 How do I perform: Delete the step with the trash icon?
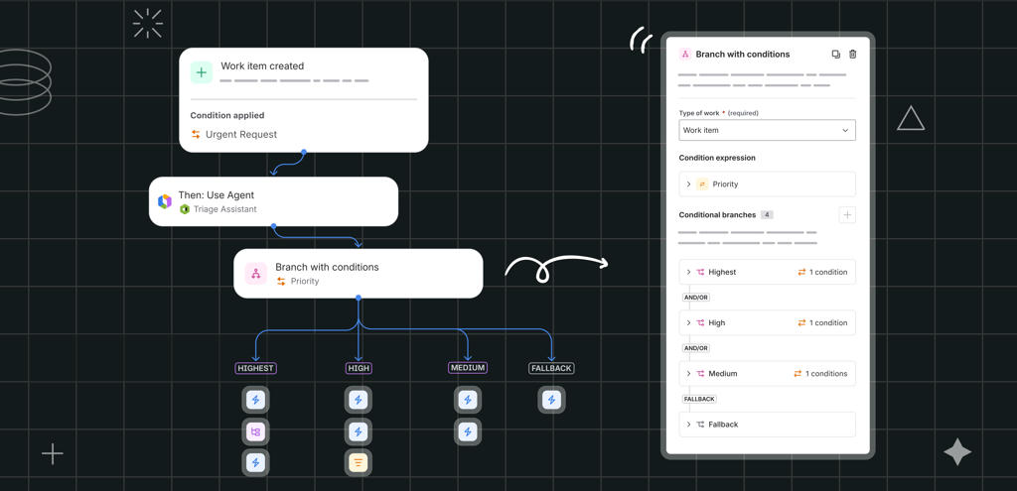[853, 55]
